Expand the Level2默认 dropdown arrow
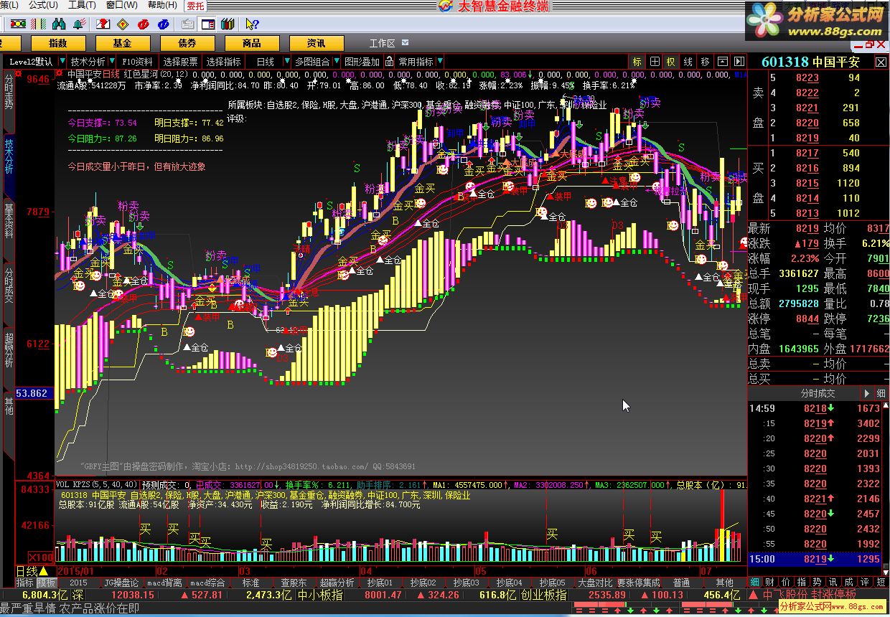890x617 pixels. pos(62,62)
